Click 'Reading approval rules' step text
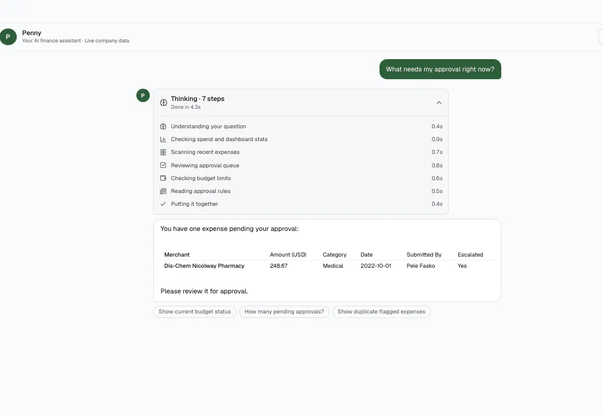 tap(201, 191)
